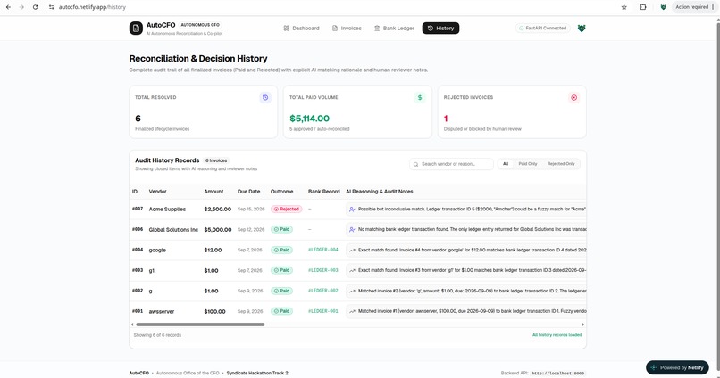Screen dimensions: 720x378
Task: Click the site info icon in address bar
Action: [x=51, y=7]
